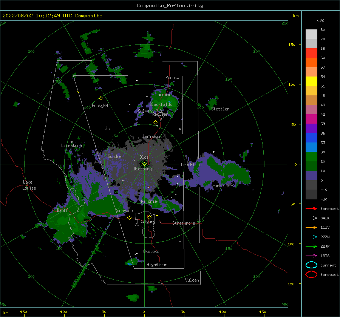Click the Composite_Reflectivity title text

(170, 6)
